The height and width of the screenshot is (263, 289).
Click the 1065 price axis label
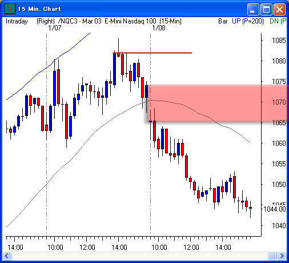click(279, 123)
